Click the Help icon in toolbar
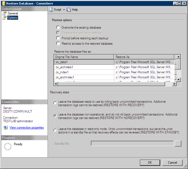Image resolution: width=188 pixels, height=169 pixels. tap(69, 10)
